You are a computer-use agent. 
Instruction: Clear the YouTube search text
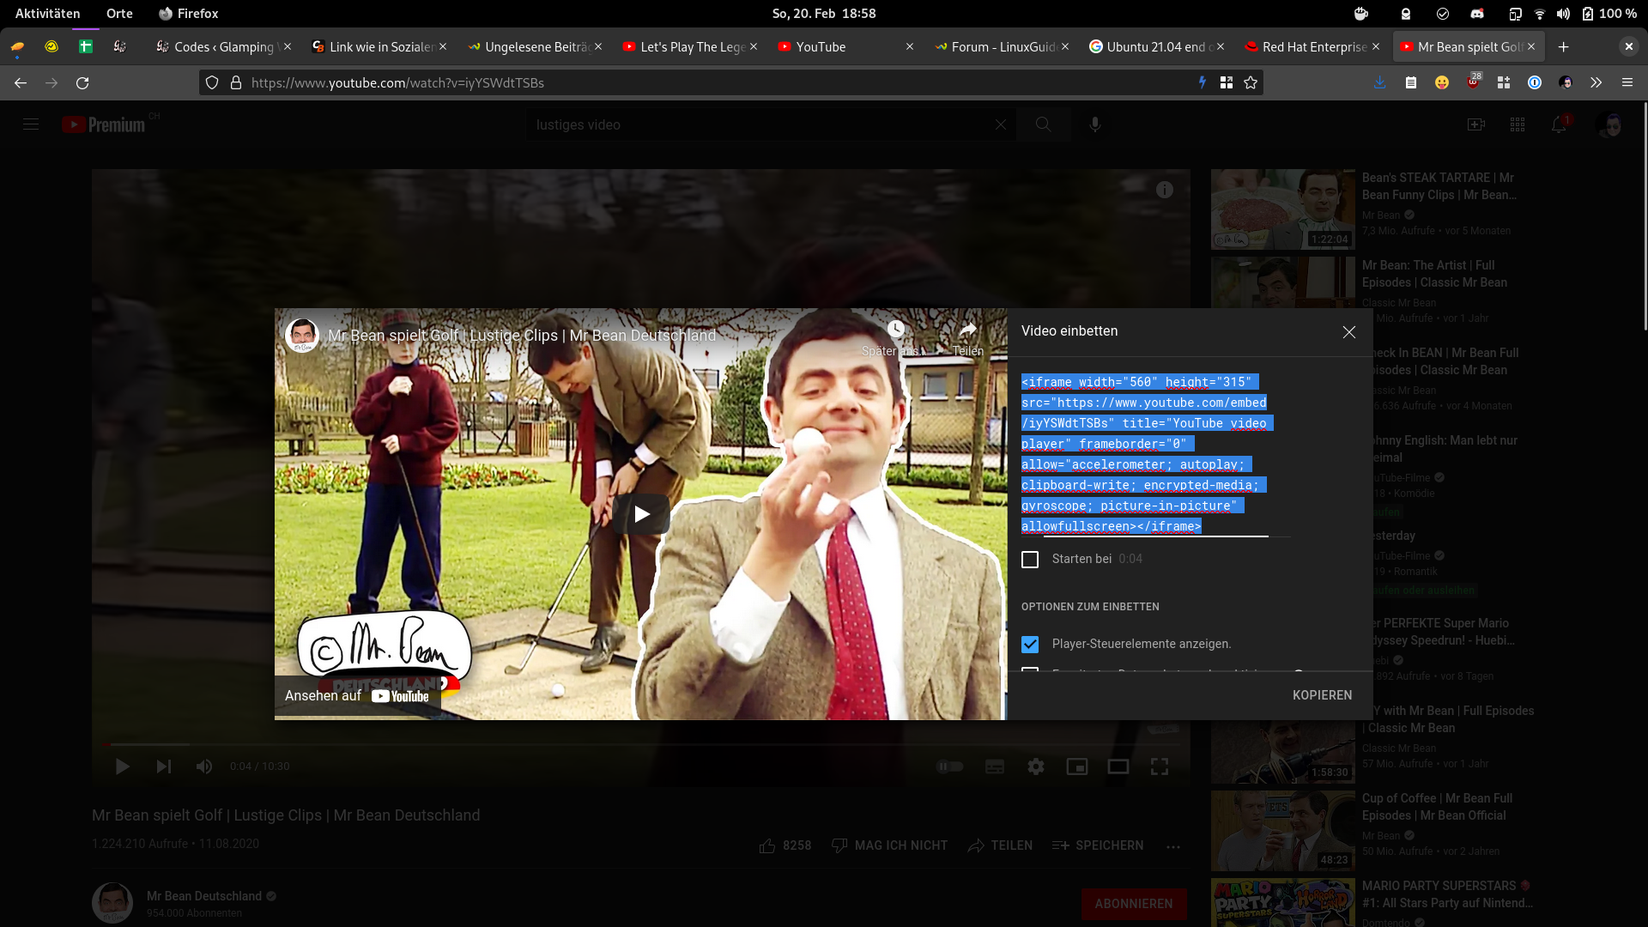[1001, 125]
